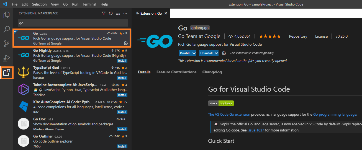Viewport: 362px width, 150px height.
Task: Open Disable button dropdown arrow
Action: tap(194, 53)
